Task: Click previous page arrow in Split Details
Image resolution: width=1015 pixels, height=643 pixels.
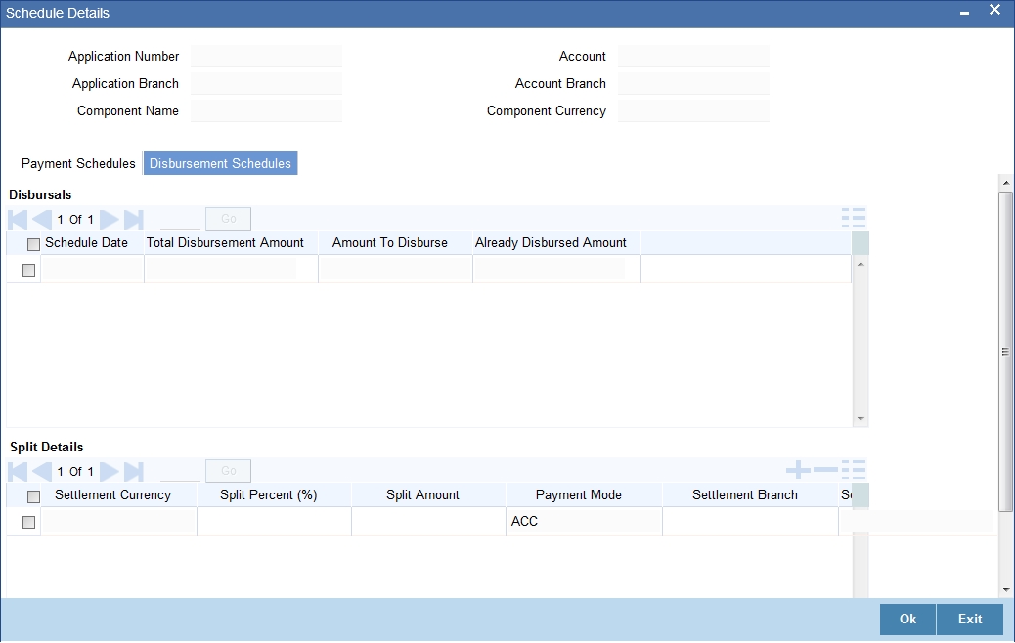Action: tap(40, 471)
